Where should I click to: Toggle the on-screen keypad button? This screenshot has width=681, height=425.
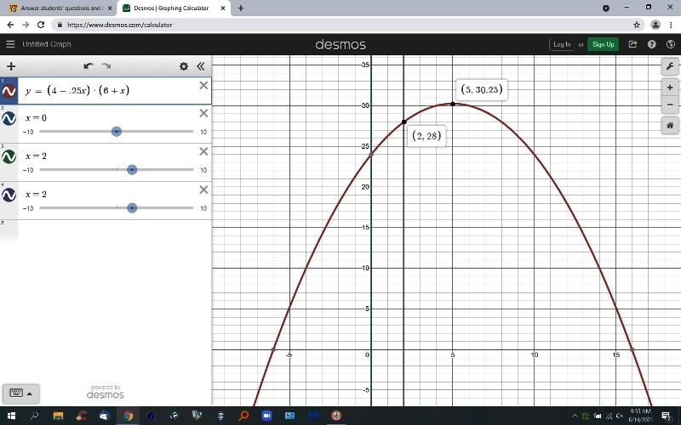(x=16, y=394)
